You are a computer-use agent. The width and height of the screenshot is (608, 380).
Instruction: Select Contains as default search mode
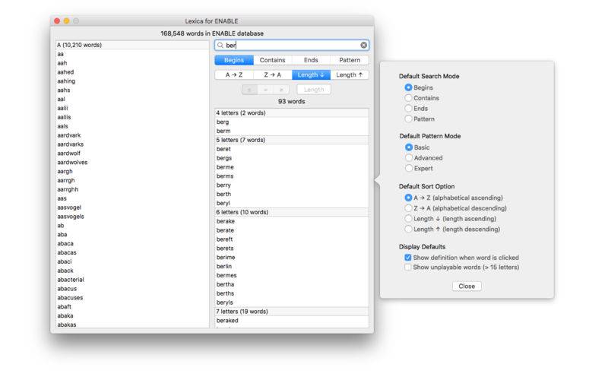408,98
